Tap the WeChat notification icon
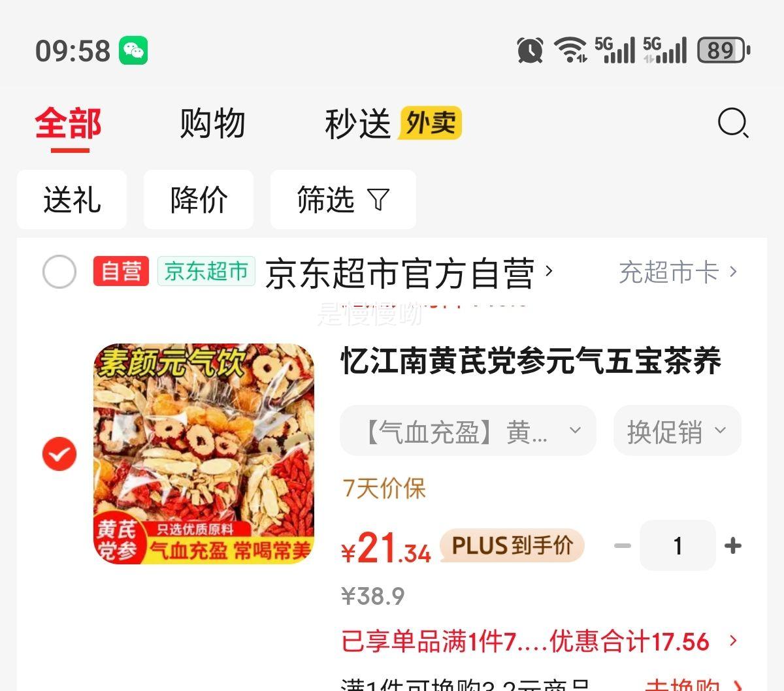 coord(133,51)
